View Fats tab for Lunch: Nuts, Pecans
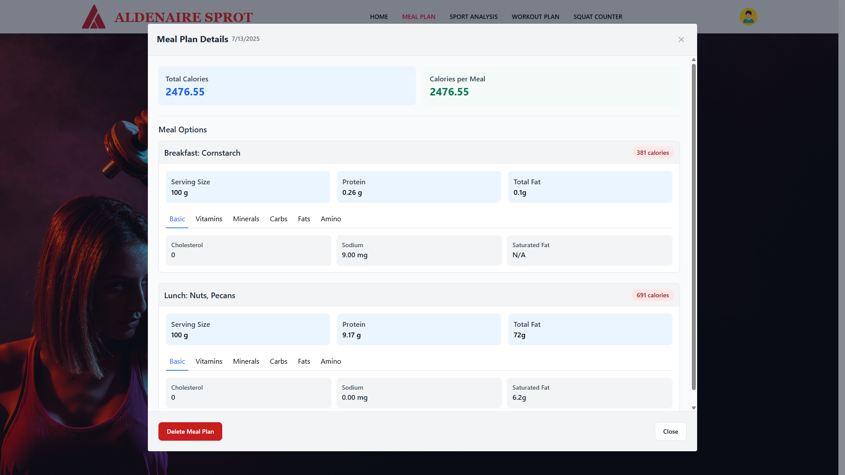Screen dimensions: 845x475 click(x=304, y=362)
